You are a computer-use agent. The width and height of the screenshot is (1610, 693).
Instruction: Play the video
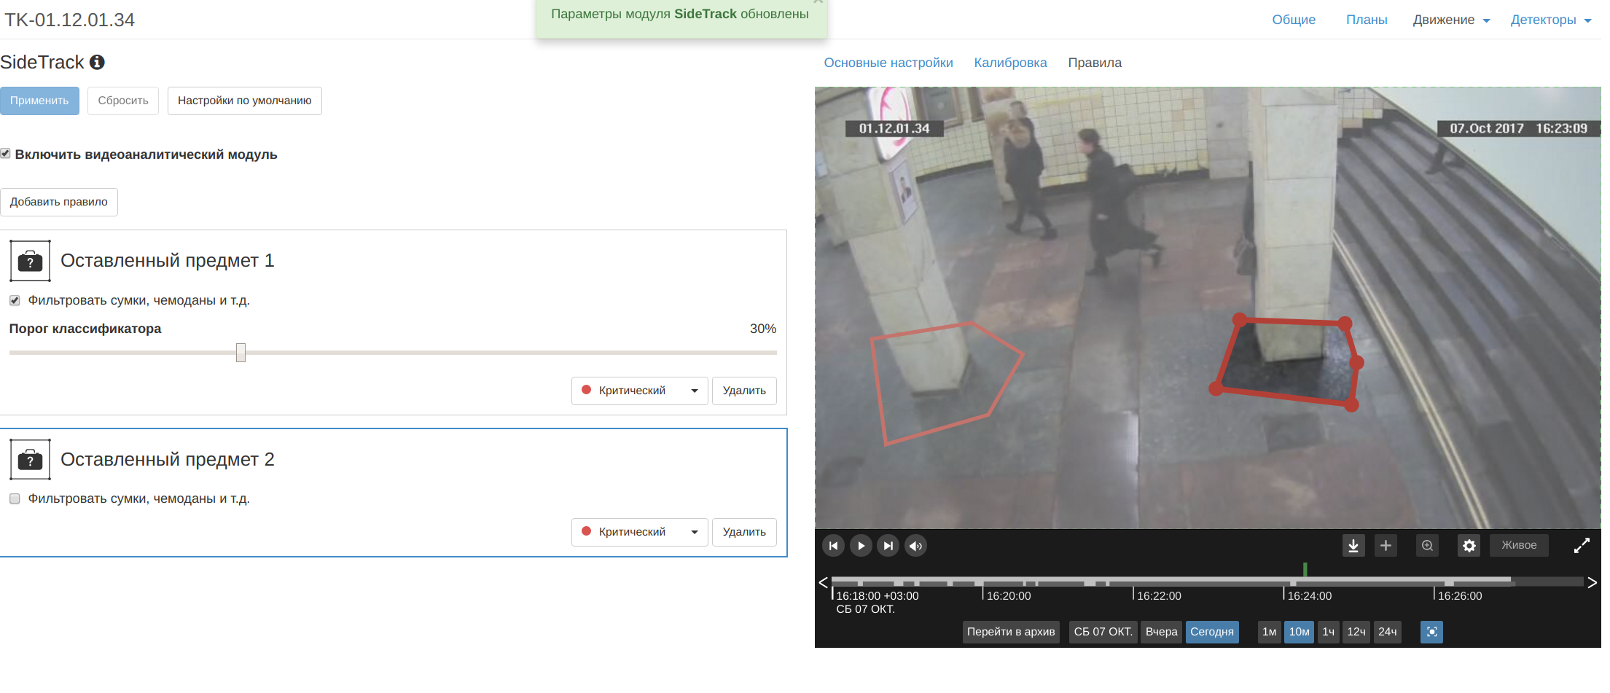click(861, 546)
